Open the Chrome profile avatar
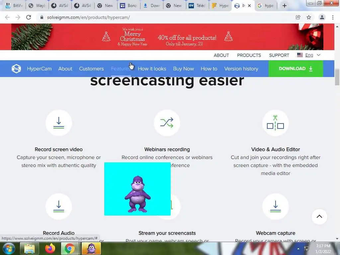This screenshot has width=340, height=255. click(x=322, y=17)
